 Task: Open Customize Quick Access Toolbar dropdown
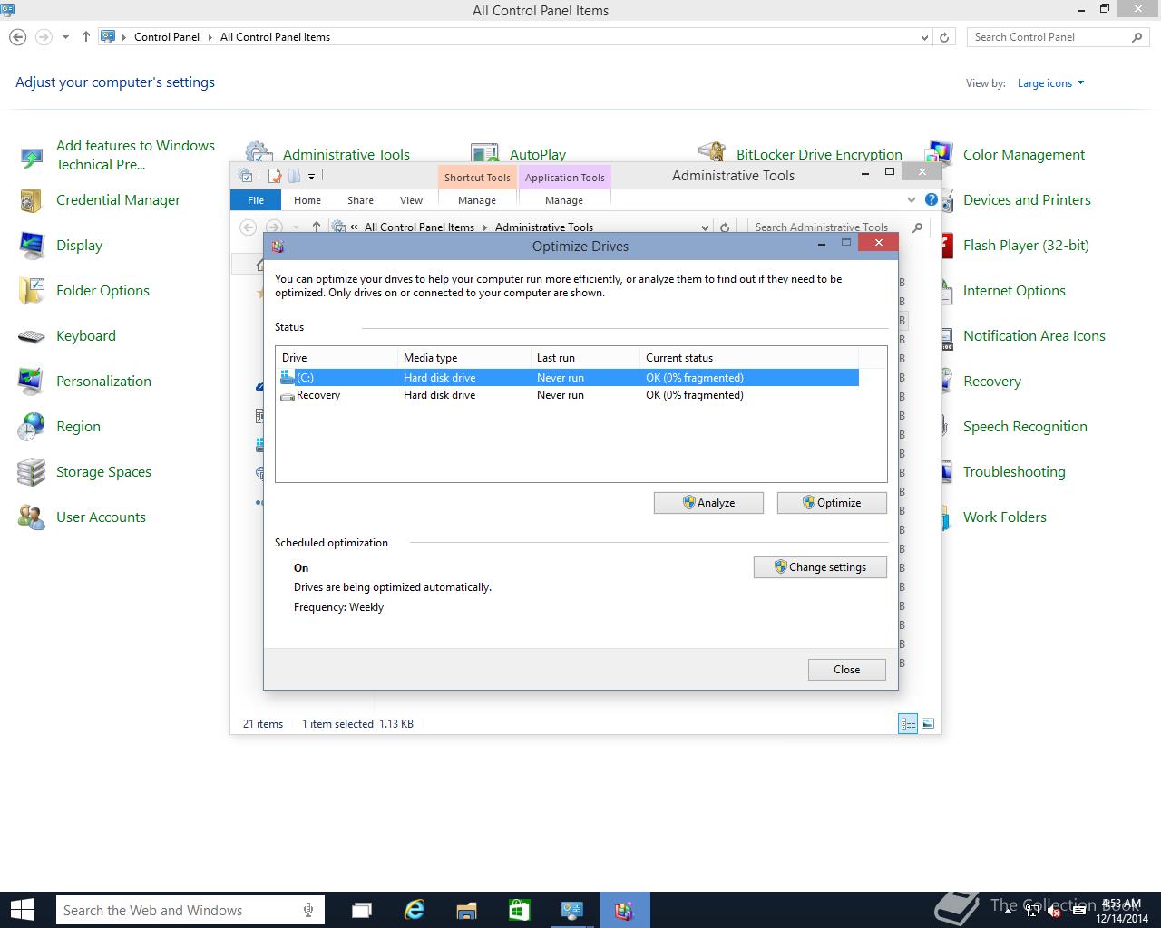(311, 177)
